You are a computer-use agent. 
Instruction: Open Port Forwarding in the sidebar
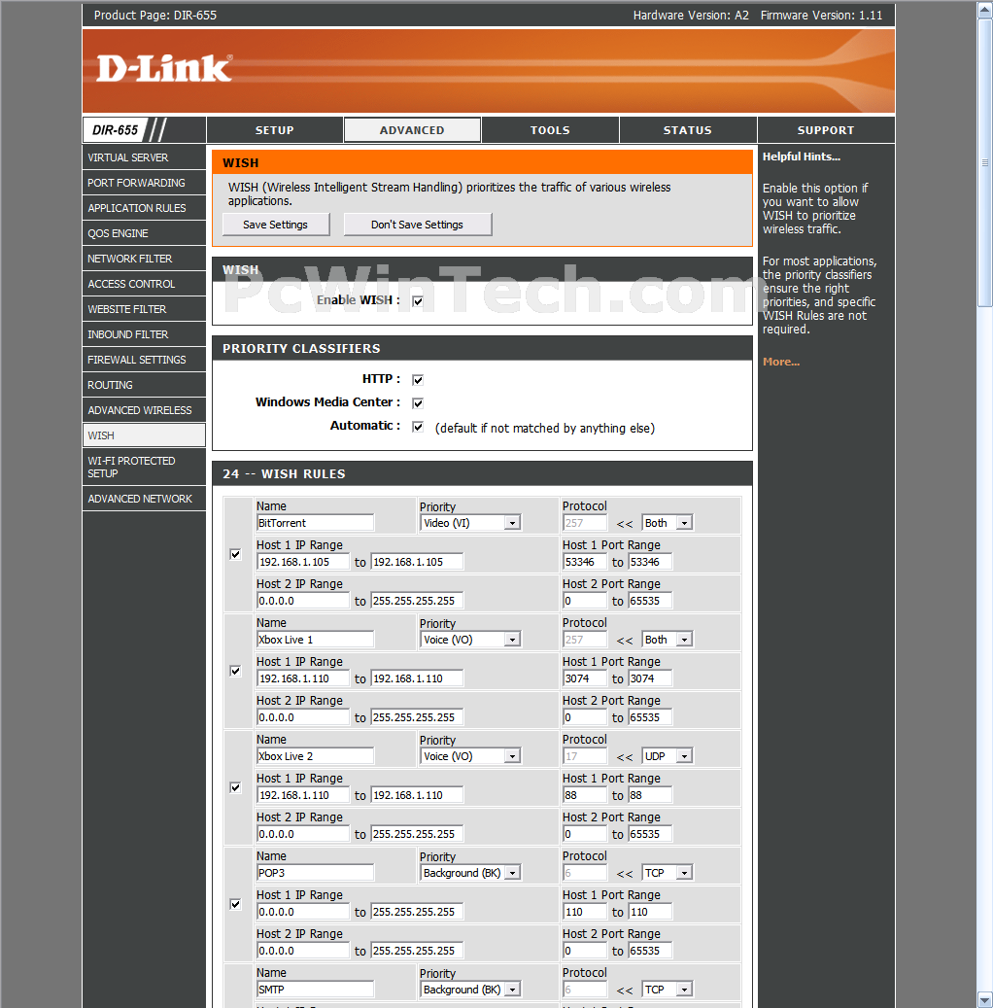pyautogui.click(x=144, y=183)
